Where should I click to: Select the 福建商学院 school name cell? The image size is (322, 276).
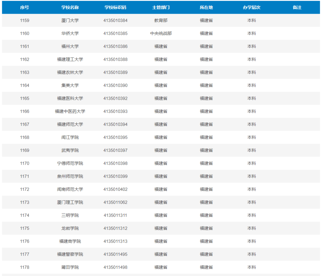pyautogui.click(x=70, y=241)
